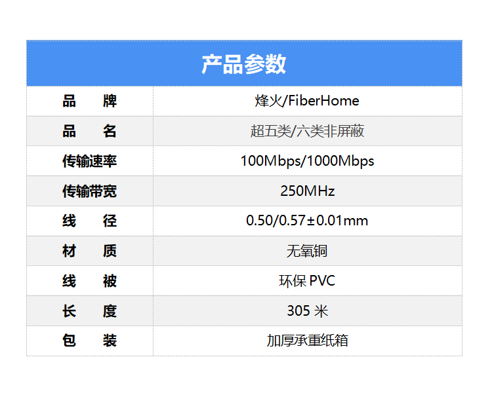Click the 品名 label cell

pos(90,131)
